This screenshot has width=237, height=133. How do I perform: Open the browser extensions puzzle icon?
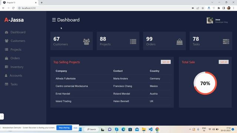(x=218, y=8)
